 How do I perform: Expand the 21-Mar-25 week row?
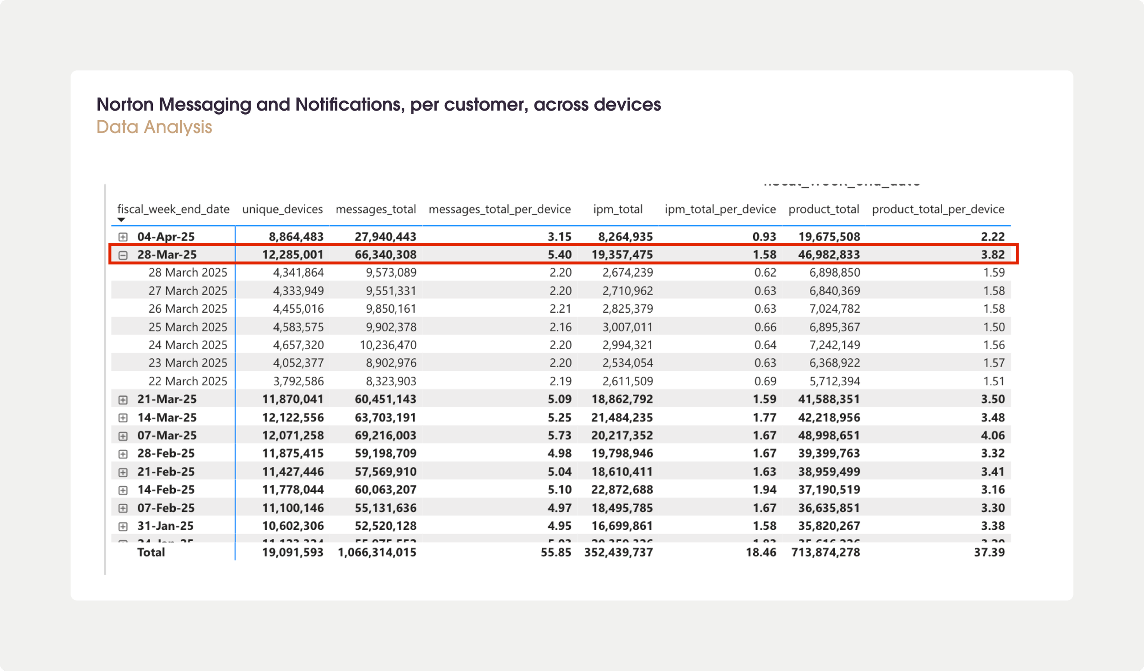point(123,400)
